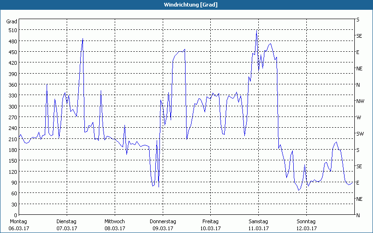The height and width of the screenshot is (233, 373).
Task: Click the date "08.03.17"
Action: [115, 228]
